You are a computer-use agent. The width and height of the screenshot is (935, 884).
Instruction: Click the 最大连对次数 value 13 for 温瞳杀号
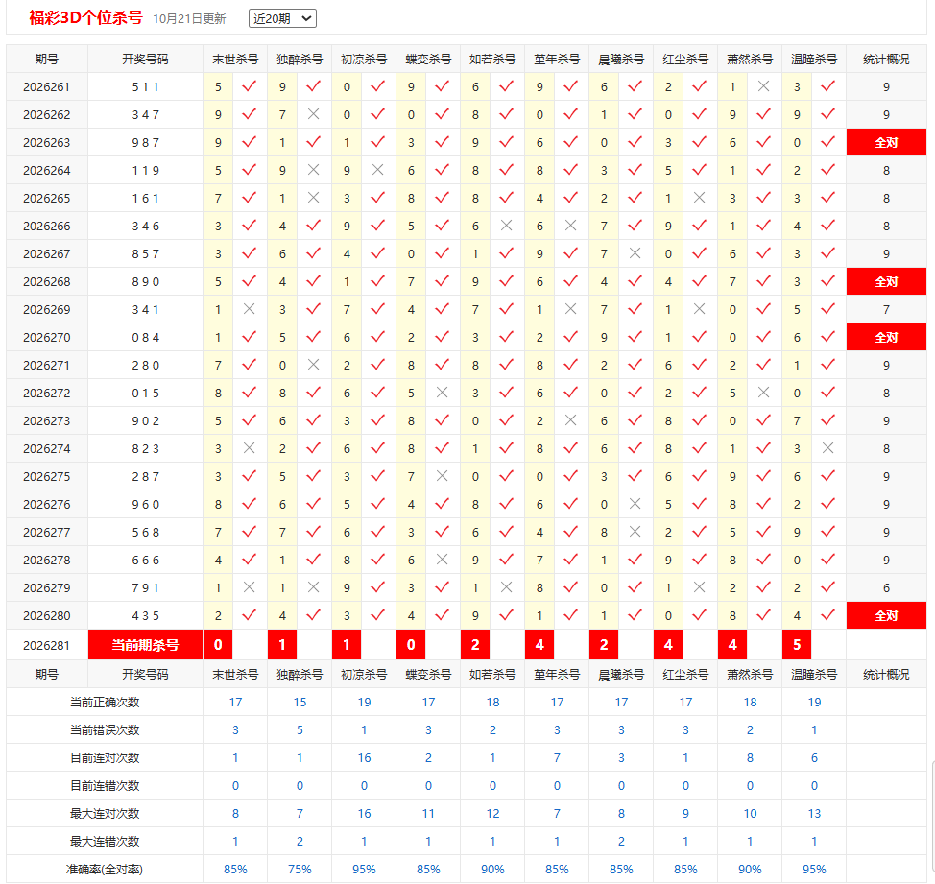(815, 814)
